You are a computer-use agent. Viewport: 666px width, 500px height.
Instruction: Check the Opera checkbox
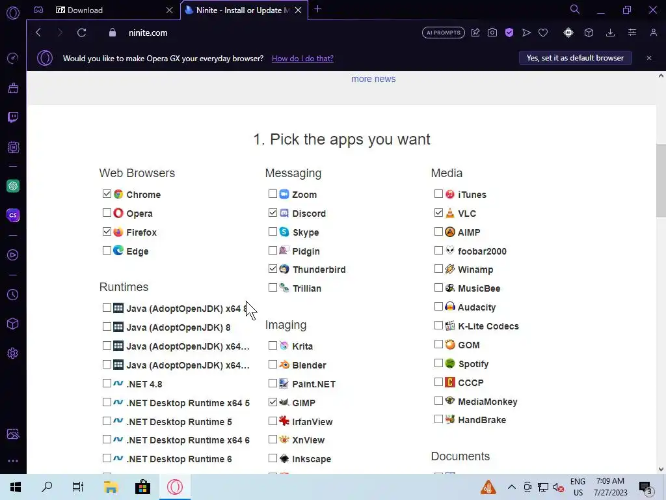tap(107, 213)
